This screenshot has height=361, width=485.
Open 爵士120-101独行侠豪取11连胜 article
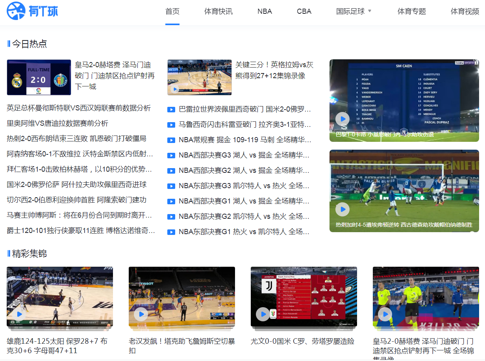(x=81, y=231)
